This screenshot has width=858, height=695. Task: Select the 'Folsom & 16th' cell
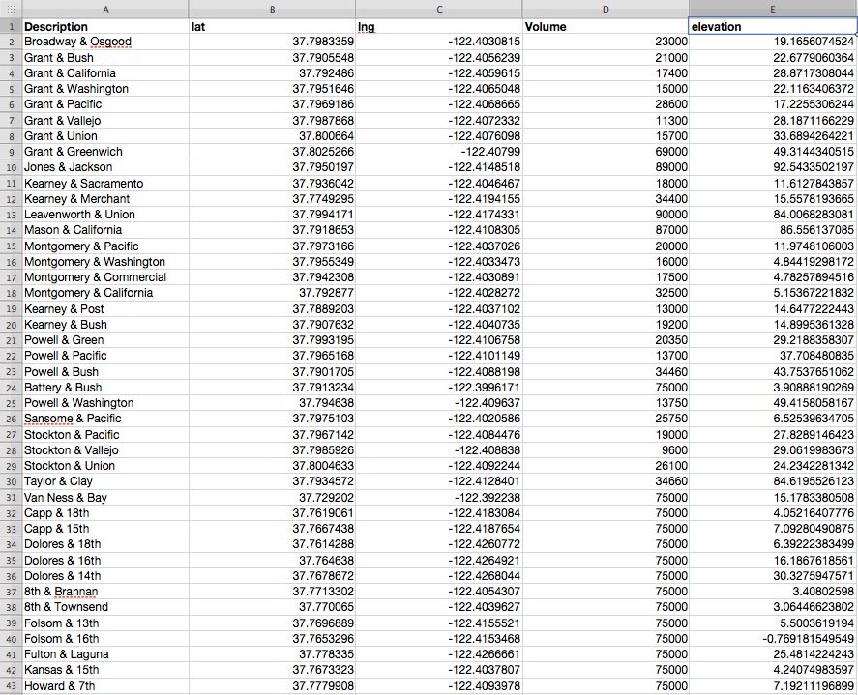point(105,639)
